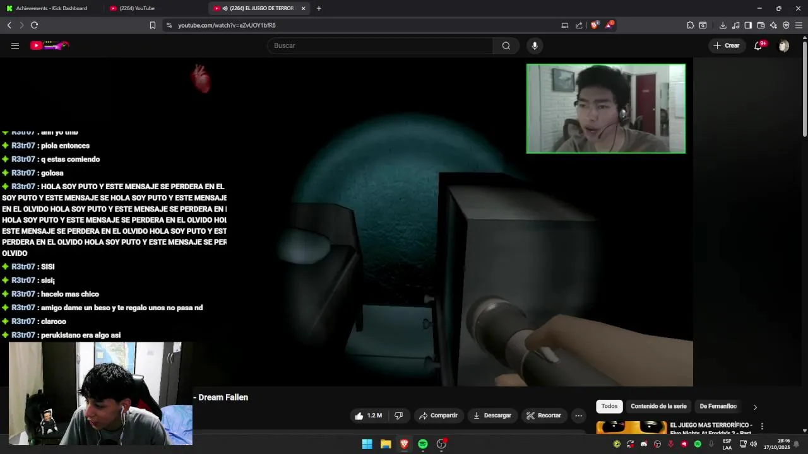The height and width of the screenshot is (454, 808).
Task: Open the browser extensions puzzle icon
Action: pyautogui.click(x=690, y=25)
